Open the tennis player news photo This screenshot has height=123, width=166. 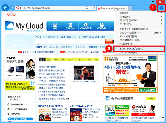[84, 72]
